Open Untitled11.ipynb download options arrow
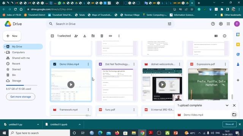The height and width of the screenshot is (136, 243). [79, 124]
